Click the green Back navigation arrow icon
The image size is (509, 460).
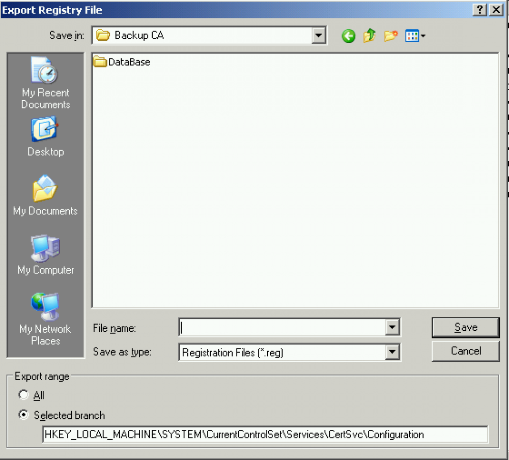pos(349,36)
